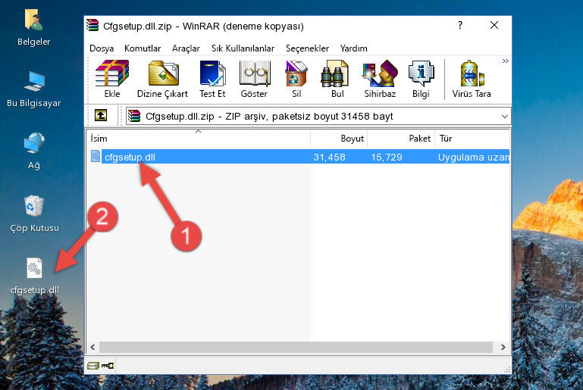Open the Araçlar menu
583x390 pixels.
coord(186,48)
